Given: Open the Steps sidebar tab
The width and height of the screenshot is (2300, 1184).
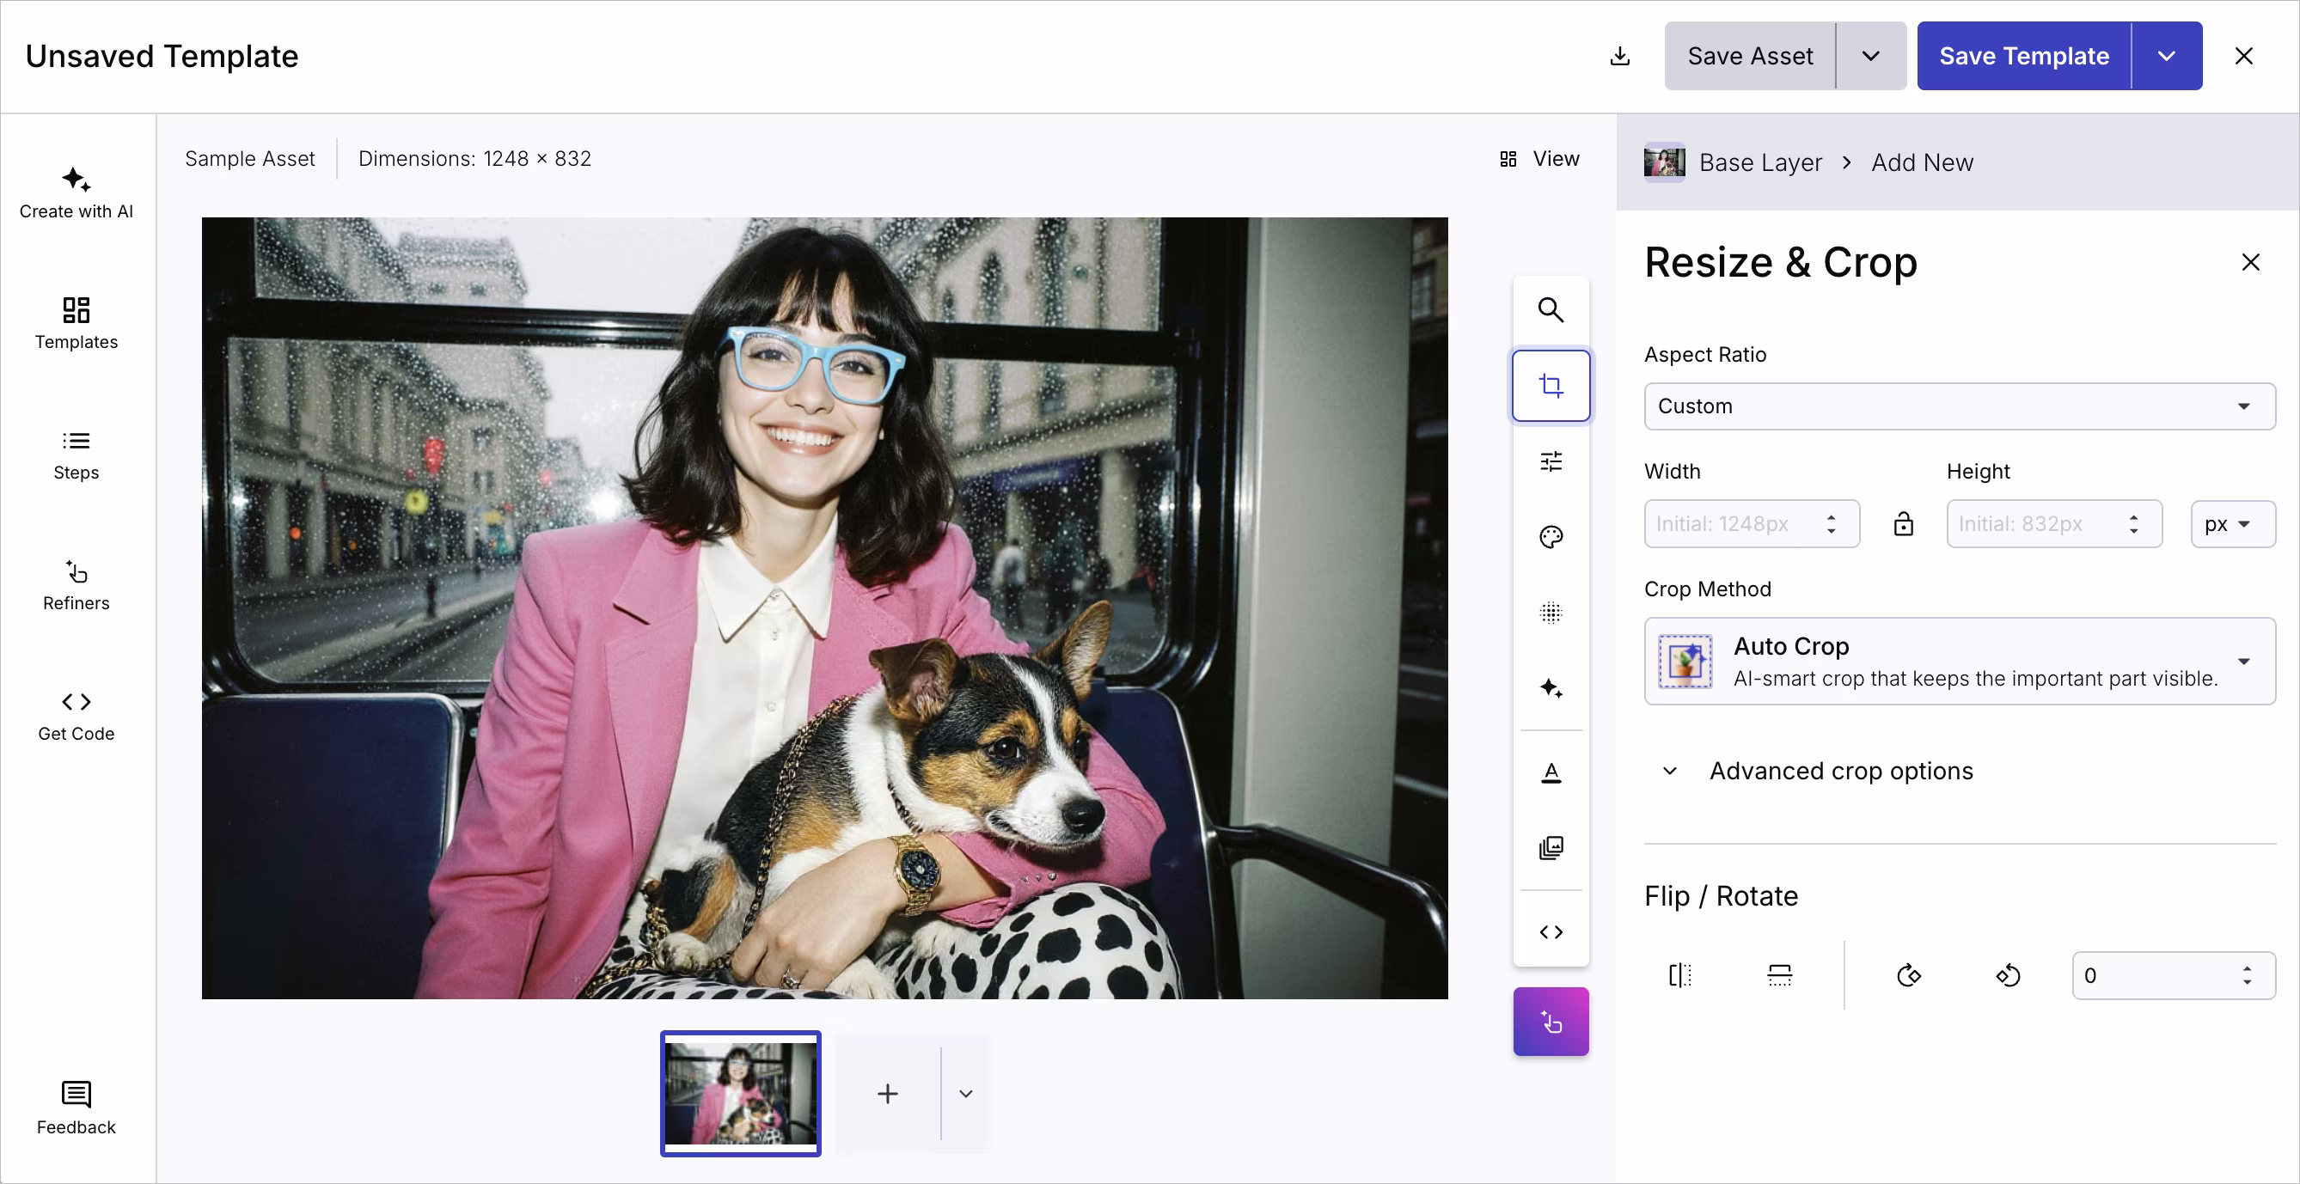Looking at the screenshot, I should pos(76,454).
